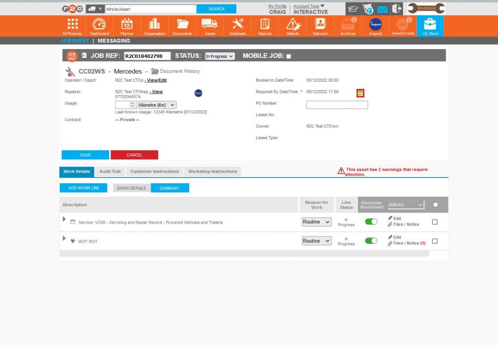Screen dimensions: 498x345
Task: Open the r2c Store
Action: pos(429,26)
